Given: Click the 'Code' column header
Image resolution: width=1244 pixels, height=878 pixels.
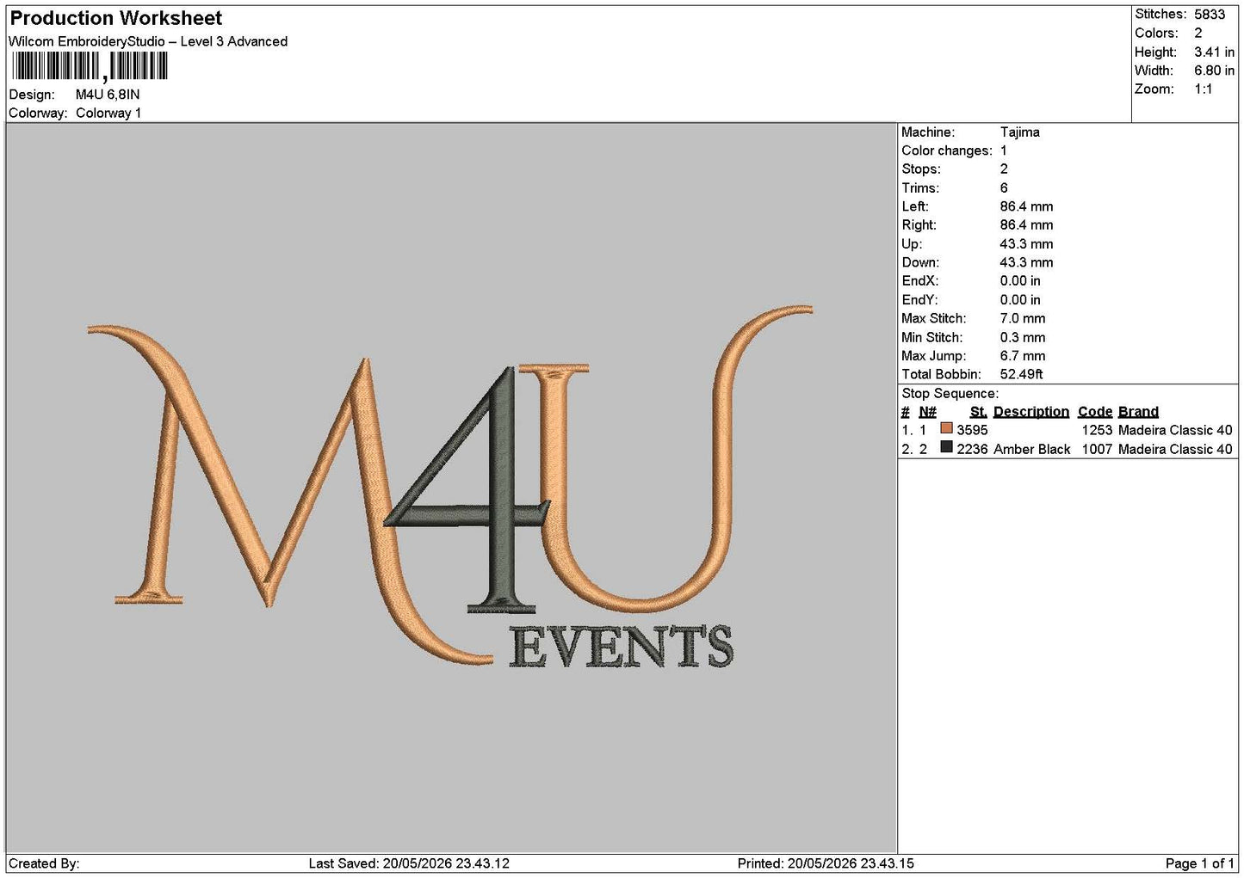Looking at the screenshot, I should click(1095, 412).
